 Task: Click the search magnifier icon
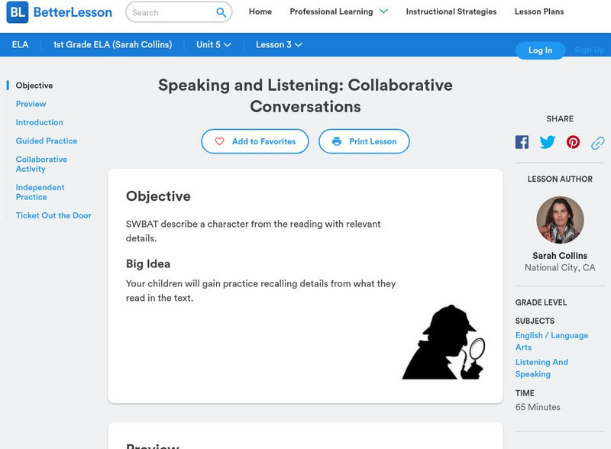click(221, 12)
